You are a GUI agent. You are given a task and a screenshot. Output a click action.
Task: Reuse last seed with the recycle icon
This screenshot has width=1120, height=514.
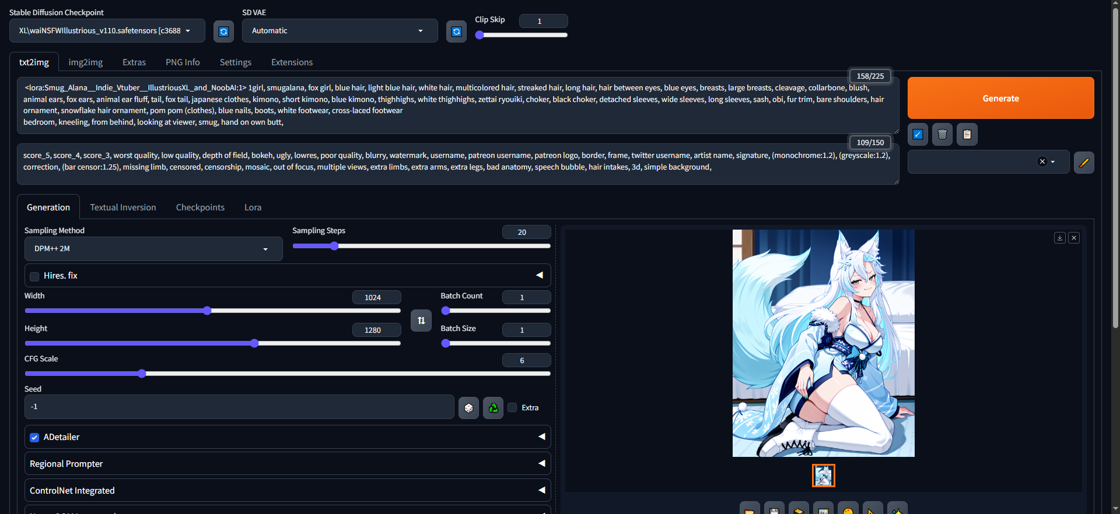point(493,408)
